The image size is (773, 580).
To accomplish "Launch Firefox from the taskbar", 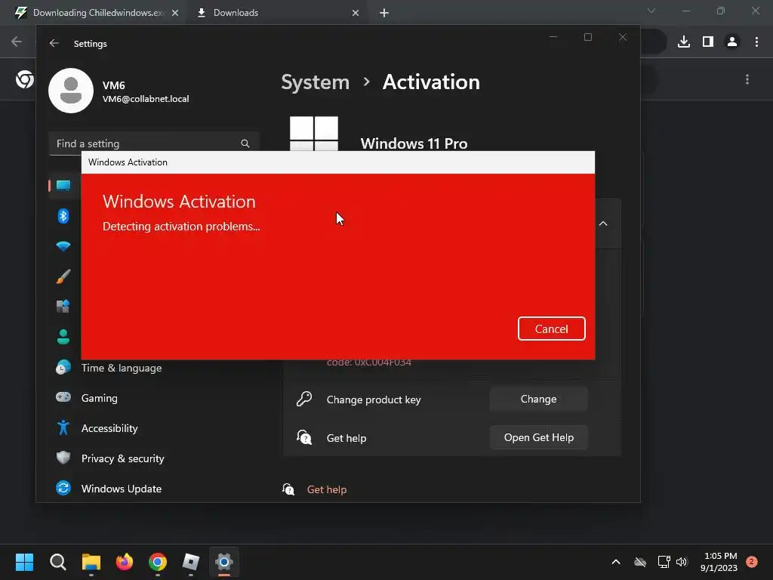I will (125, 562).
